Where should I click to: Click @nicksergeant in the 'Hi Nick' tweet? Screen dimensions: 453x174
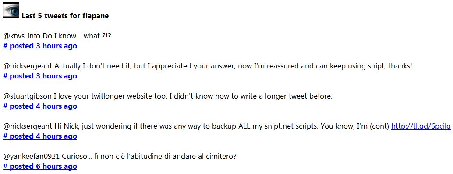(28, 126)
